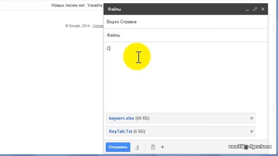The image size is (278, 156).
Task: Open text formatting options icon
Action: click(137, 147)
